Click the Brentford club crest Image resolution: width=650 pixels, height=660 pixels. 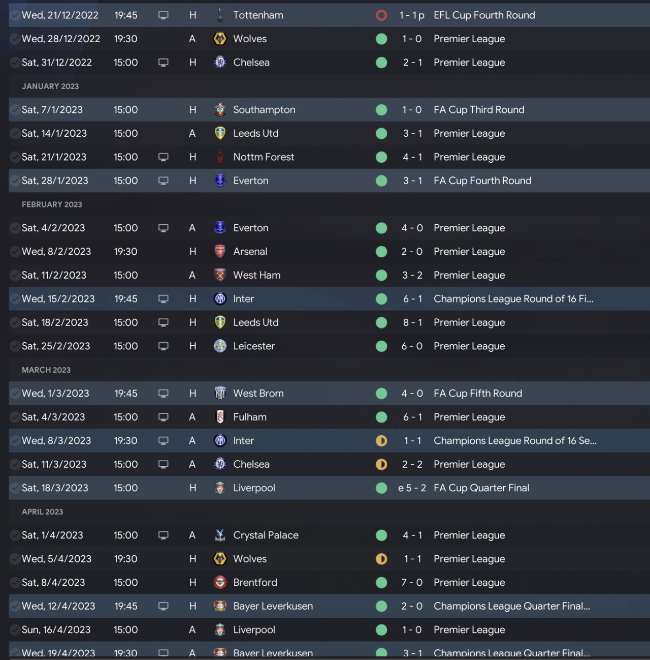[220, 583]
